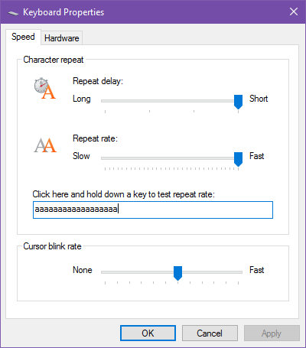Click the Repeat delay slider thumb
Screen dimensions: 306x348
click(238, 102)
